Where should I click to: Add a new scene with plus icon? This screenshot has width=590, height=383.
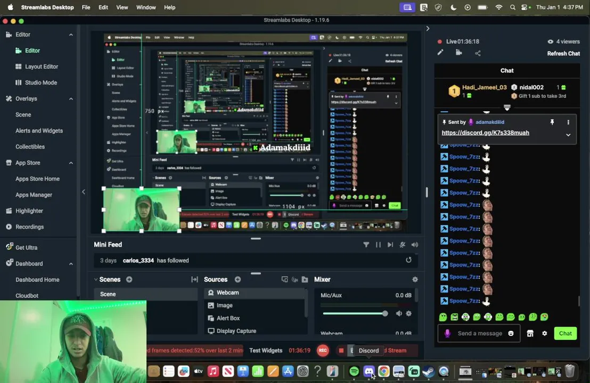pyautogui.click(x=129, y=280)
